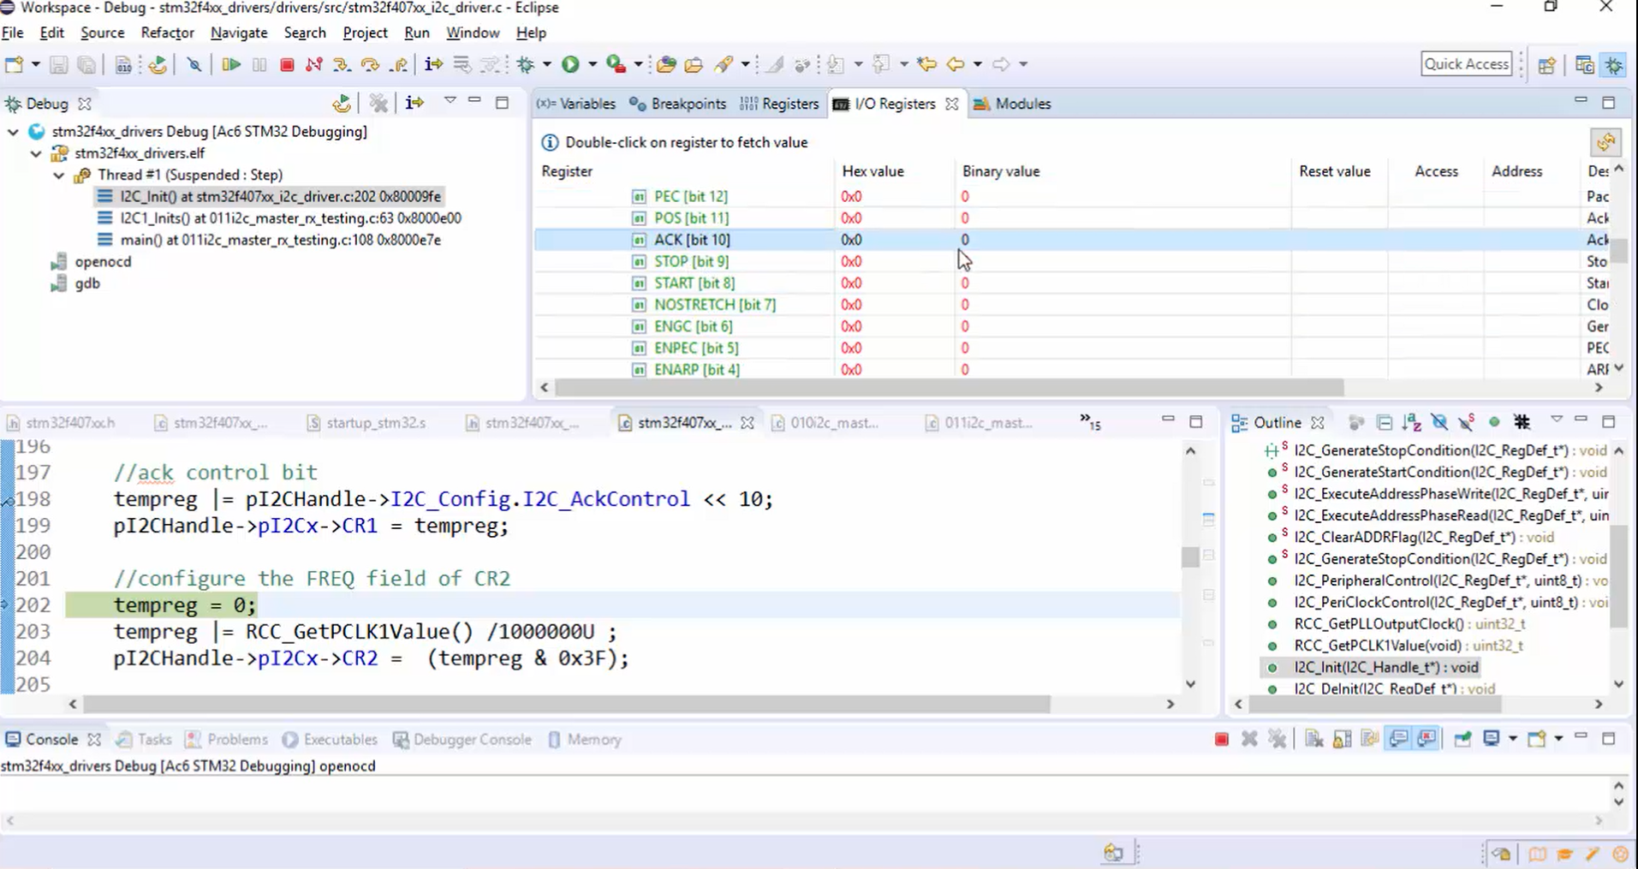
Task: Open the Back history dropdown arrow
Action: point(977,64)
